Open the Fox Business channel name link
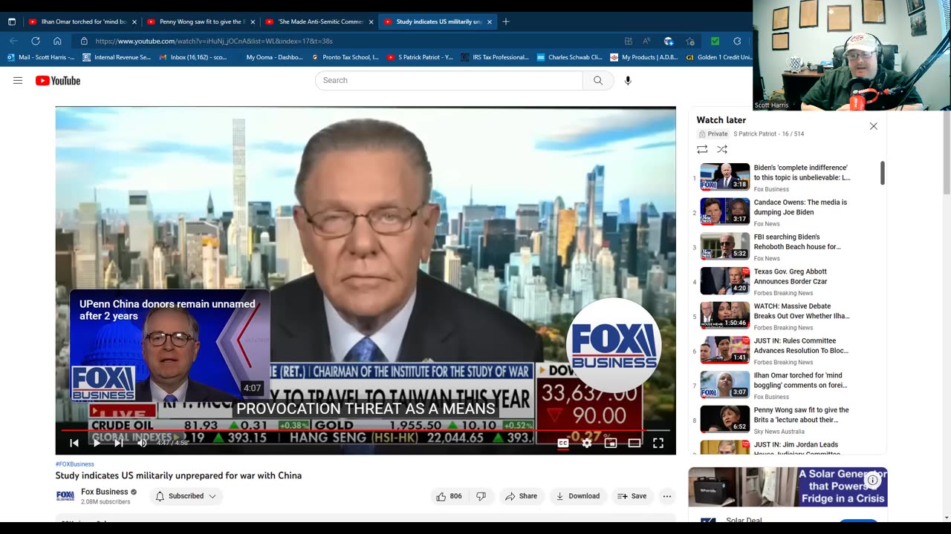951x534 pixels. (105, 492)
